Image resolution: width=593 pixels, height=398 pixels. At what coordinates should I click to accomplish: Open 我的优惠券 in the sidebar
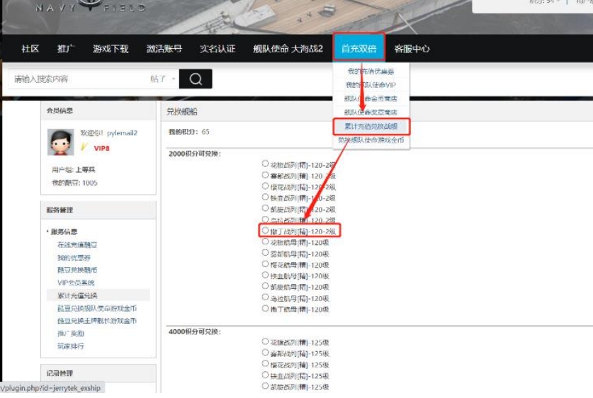pyautogui.click(x=74, y=257)
